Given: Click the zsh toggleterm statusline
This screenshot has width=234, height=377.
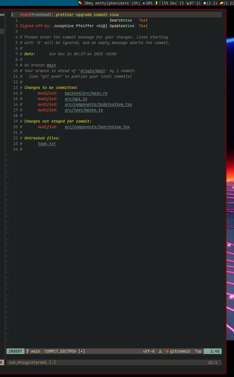Looking at the screenshot, I should (x=32, y=362).
